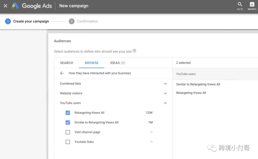Click the audiences help question mark icon
The height and width of the screenshot is (159, 258).
coord(134,51)
